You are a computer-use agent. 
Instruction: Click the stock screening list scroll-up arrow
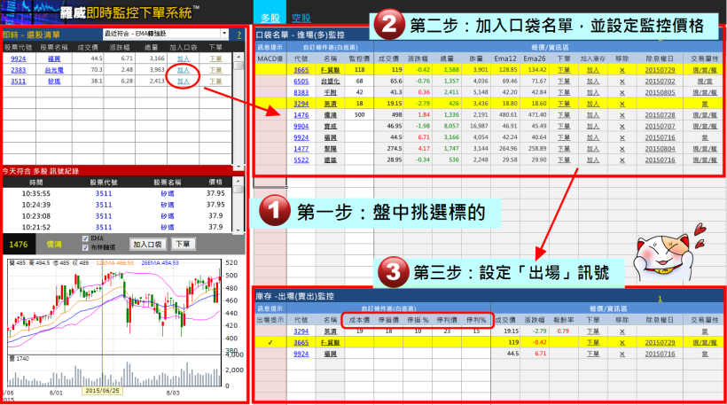[x=238, y=57]
